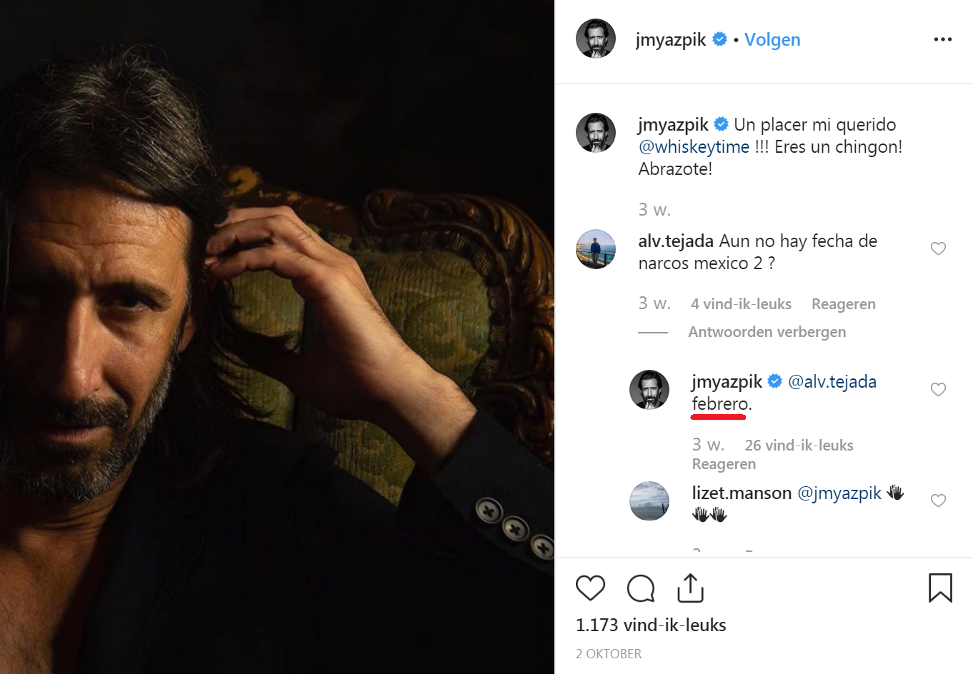
Task: Click the share post icon
Action: (x=690, y=588)
